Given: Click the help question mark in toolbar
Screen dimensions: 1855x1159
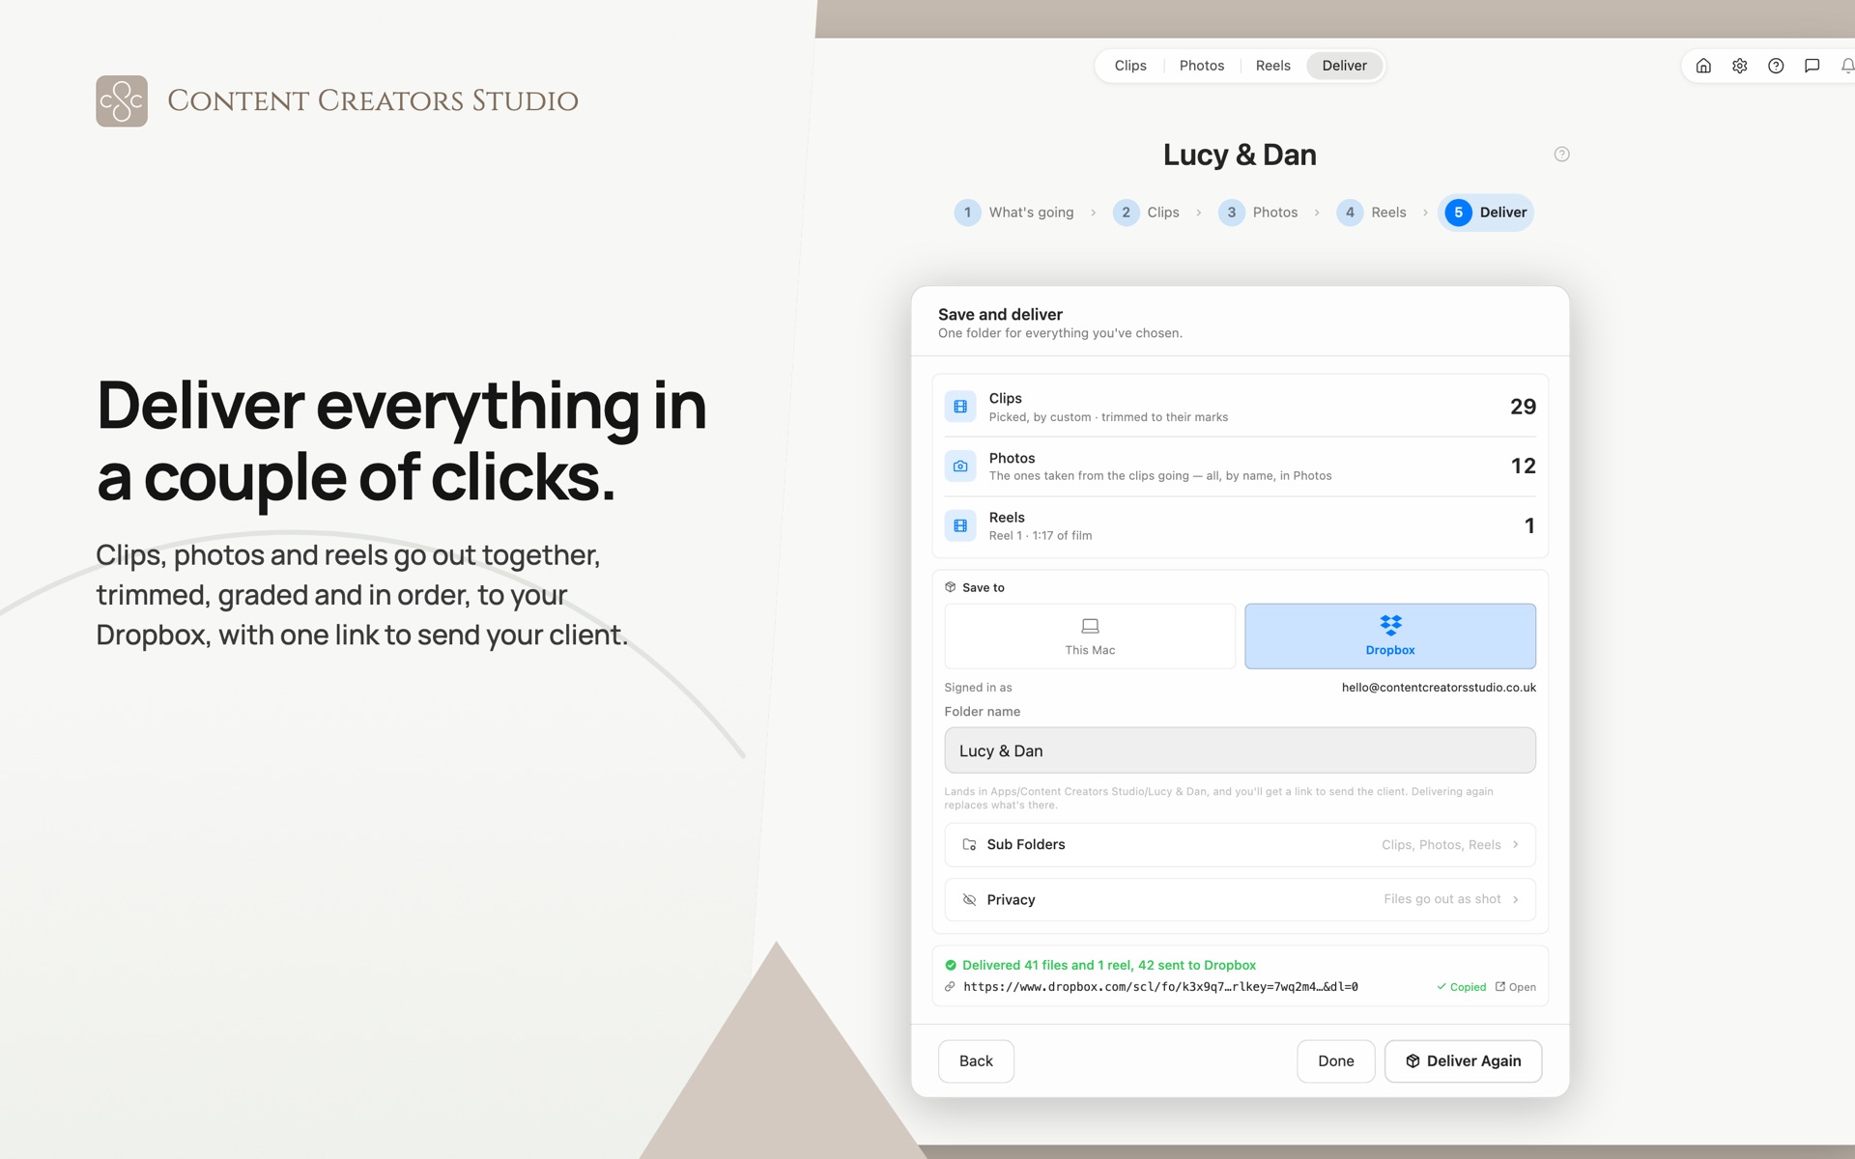Looking at the screenshot, I should pos(1776,66).
